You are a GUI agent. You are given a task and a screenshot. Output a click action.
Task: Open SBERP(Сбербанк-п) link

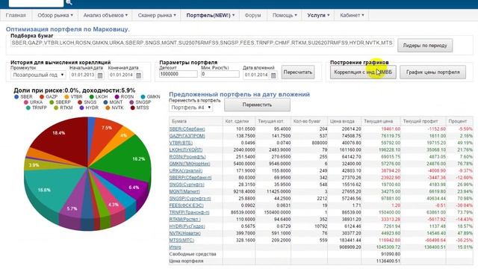190,178
